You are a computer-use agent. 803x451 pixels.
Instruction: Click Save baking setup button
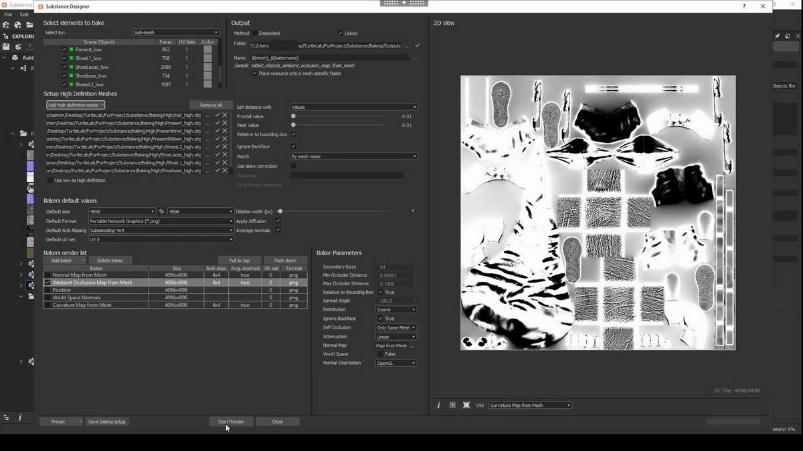(x=107, y=422)
